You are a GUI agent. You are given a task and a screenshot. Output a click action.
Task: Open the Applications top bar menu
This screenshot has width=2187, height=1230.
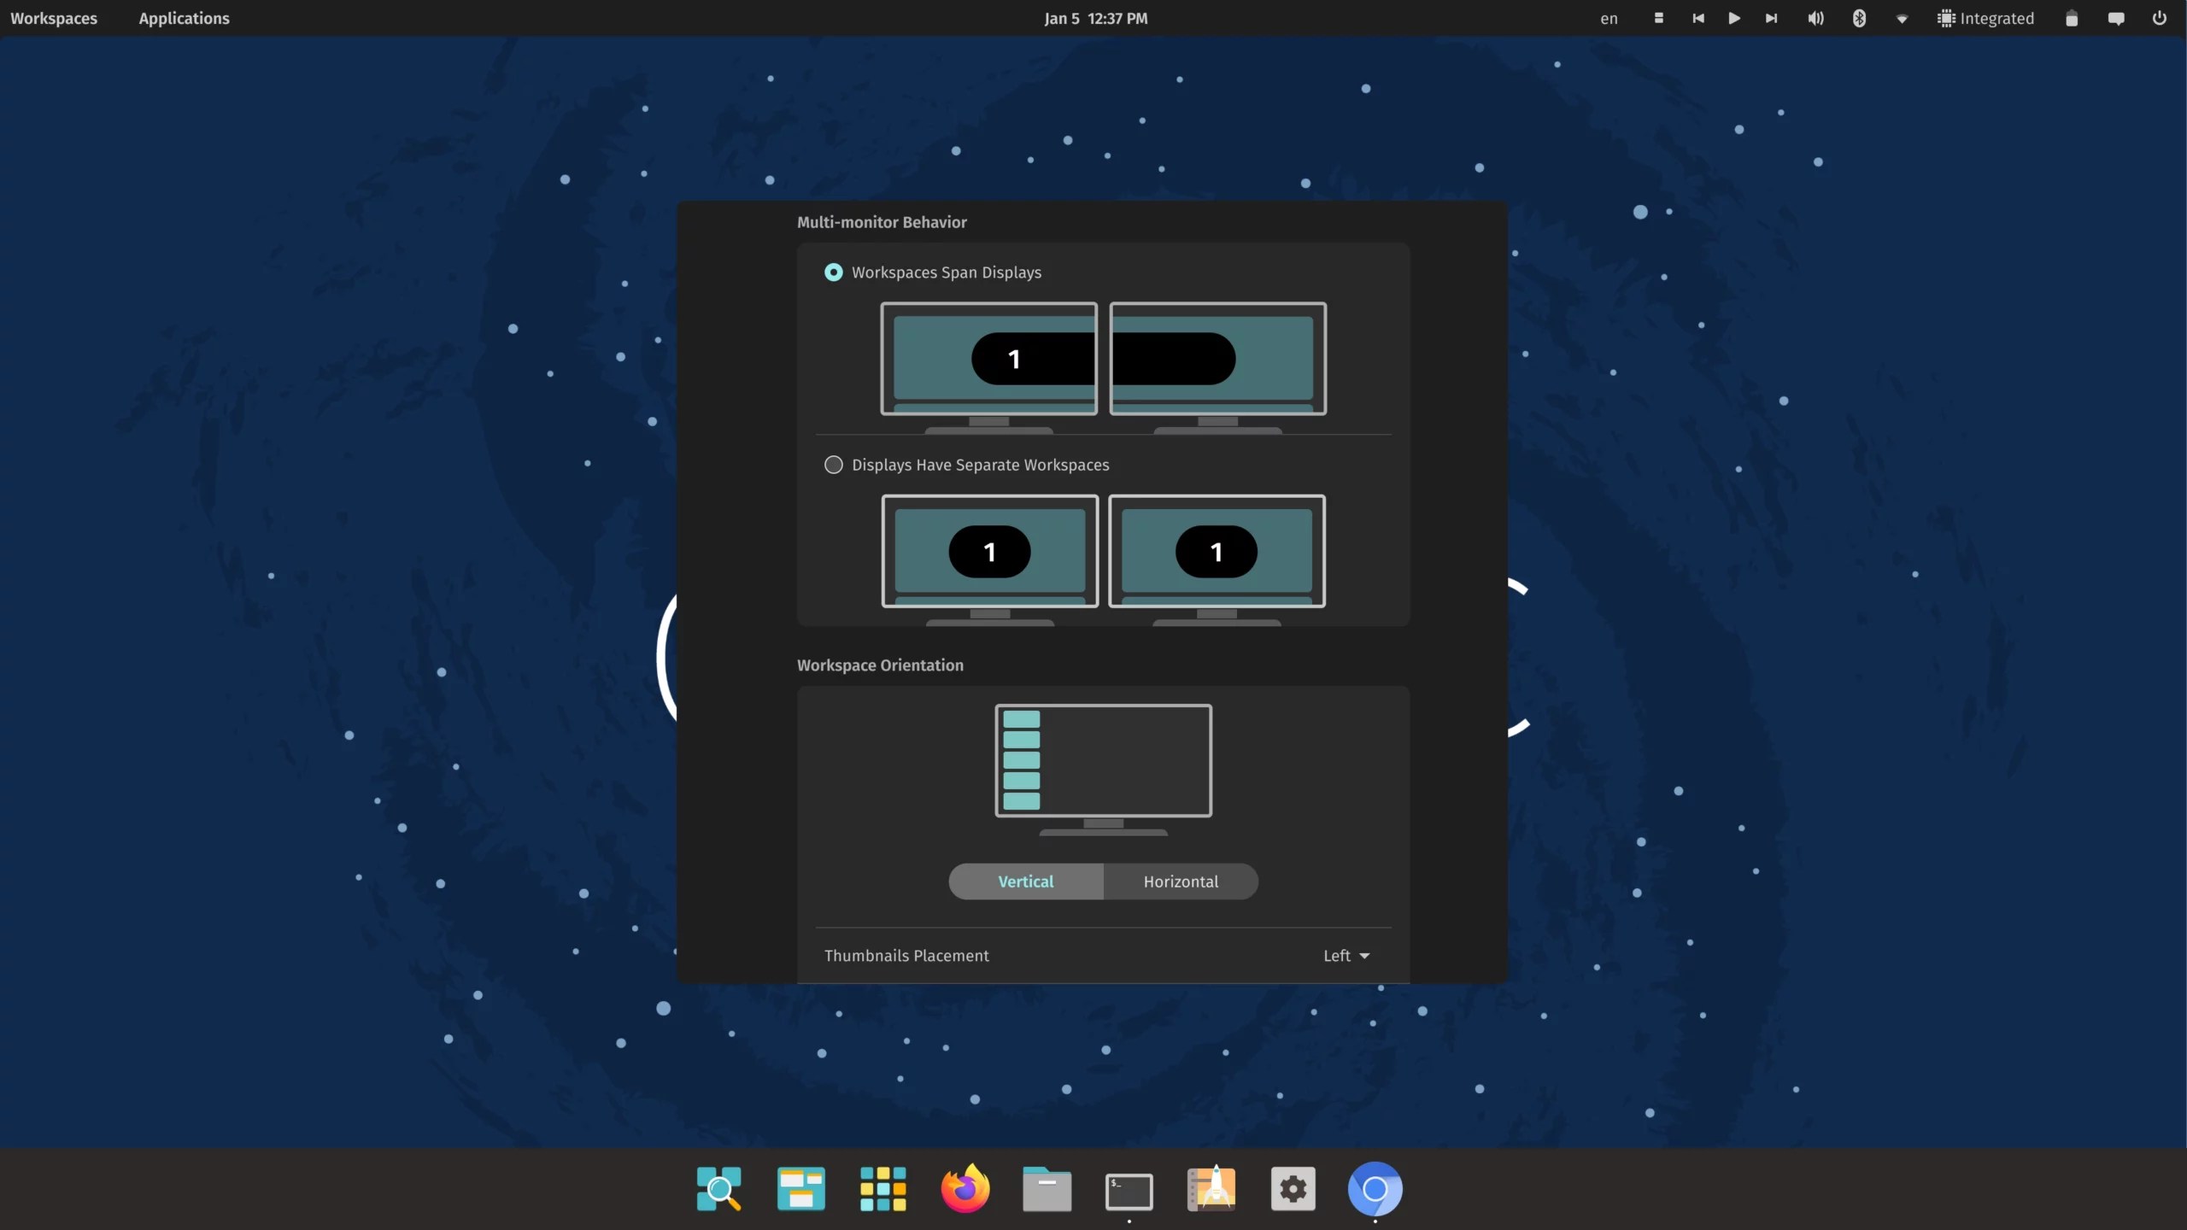point(184,18)
